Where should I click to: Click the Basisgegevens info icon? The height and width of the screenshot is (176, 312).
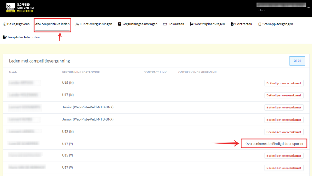click(5, 24)
